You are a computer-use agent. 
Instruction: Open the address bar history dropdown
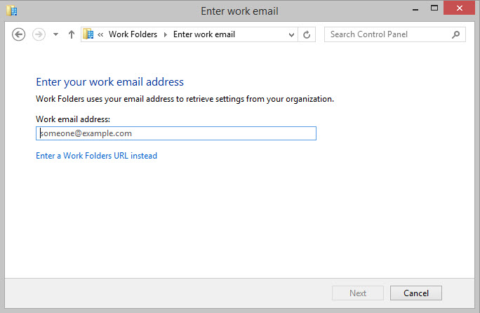pos(292,34)
